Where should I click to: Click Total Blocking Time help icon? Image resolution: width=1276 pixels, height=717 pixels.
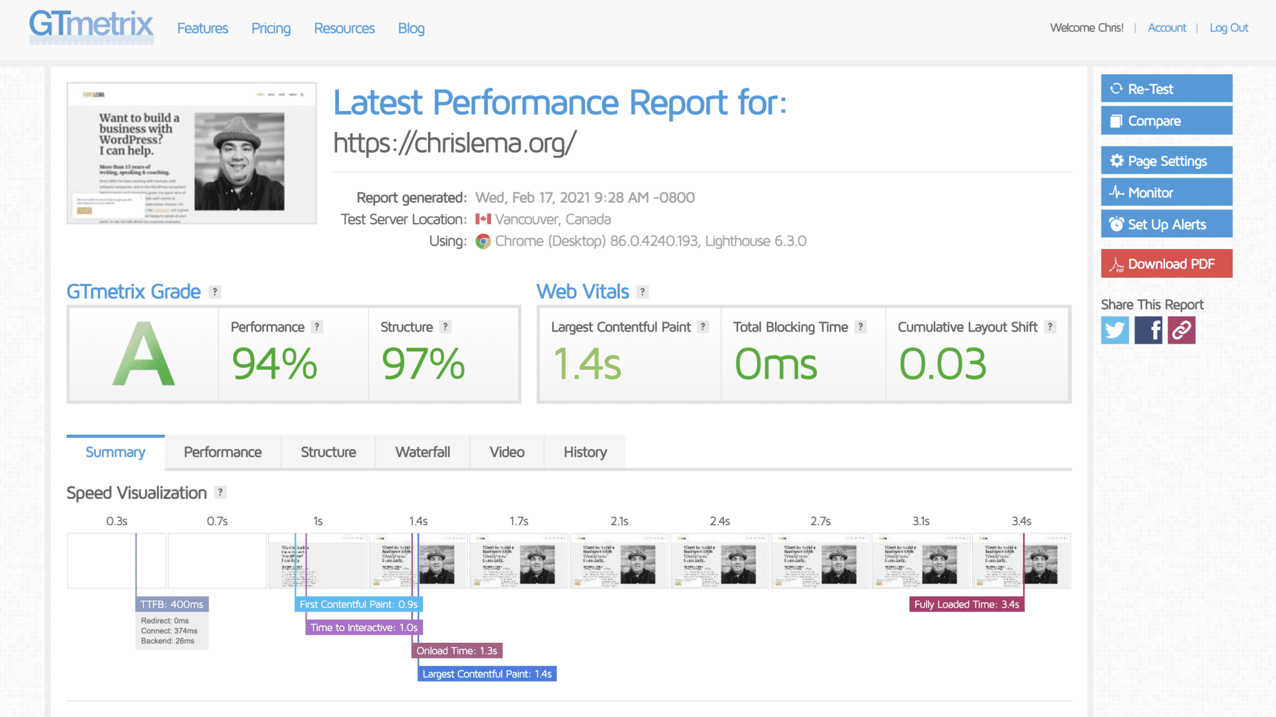pyautogui.click(x=860, y=326)
